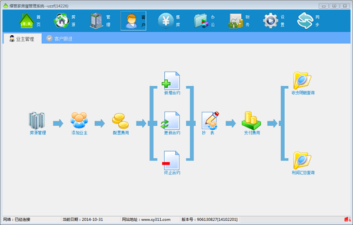Click the 新增合约 label text
353x225 pixels.
coord(172,93)
